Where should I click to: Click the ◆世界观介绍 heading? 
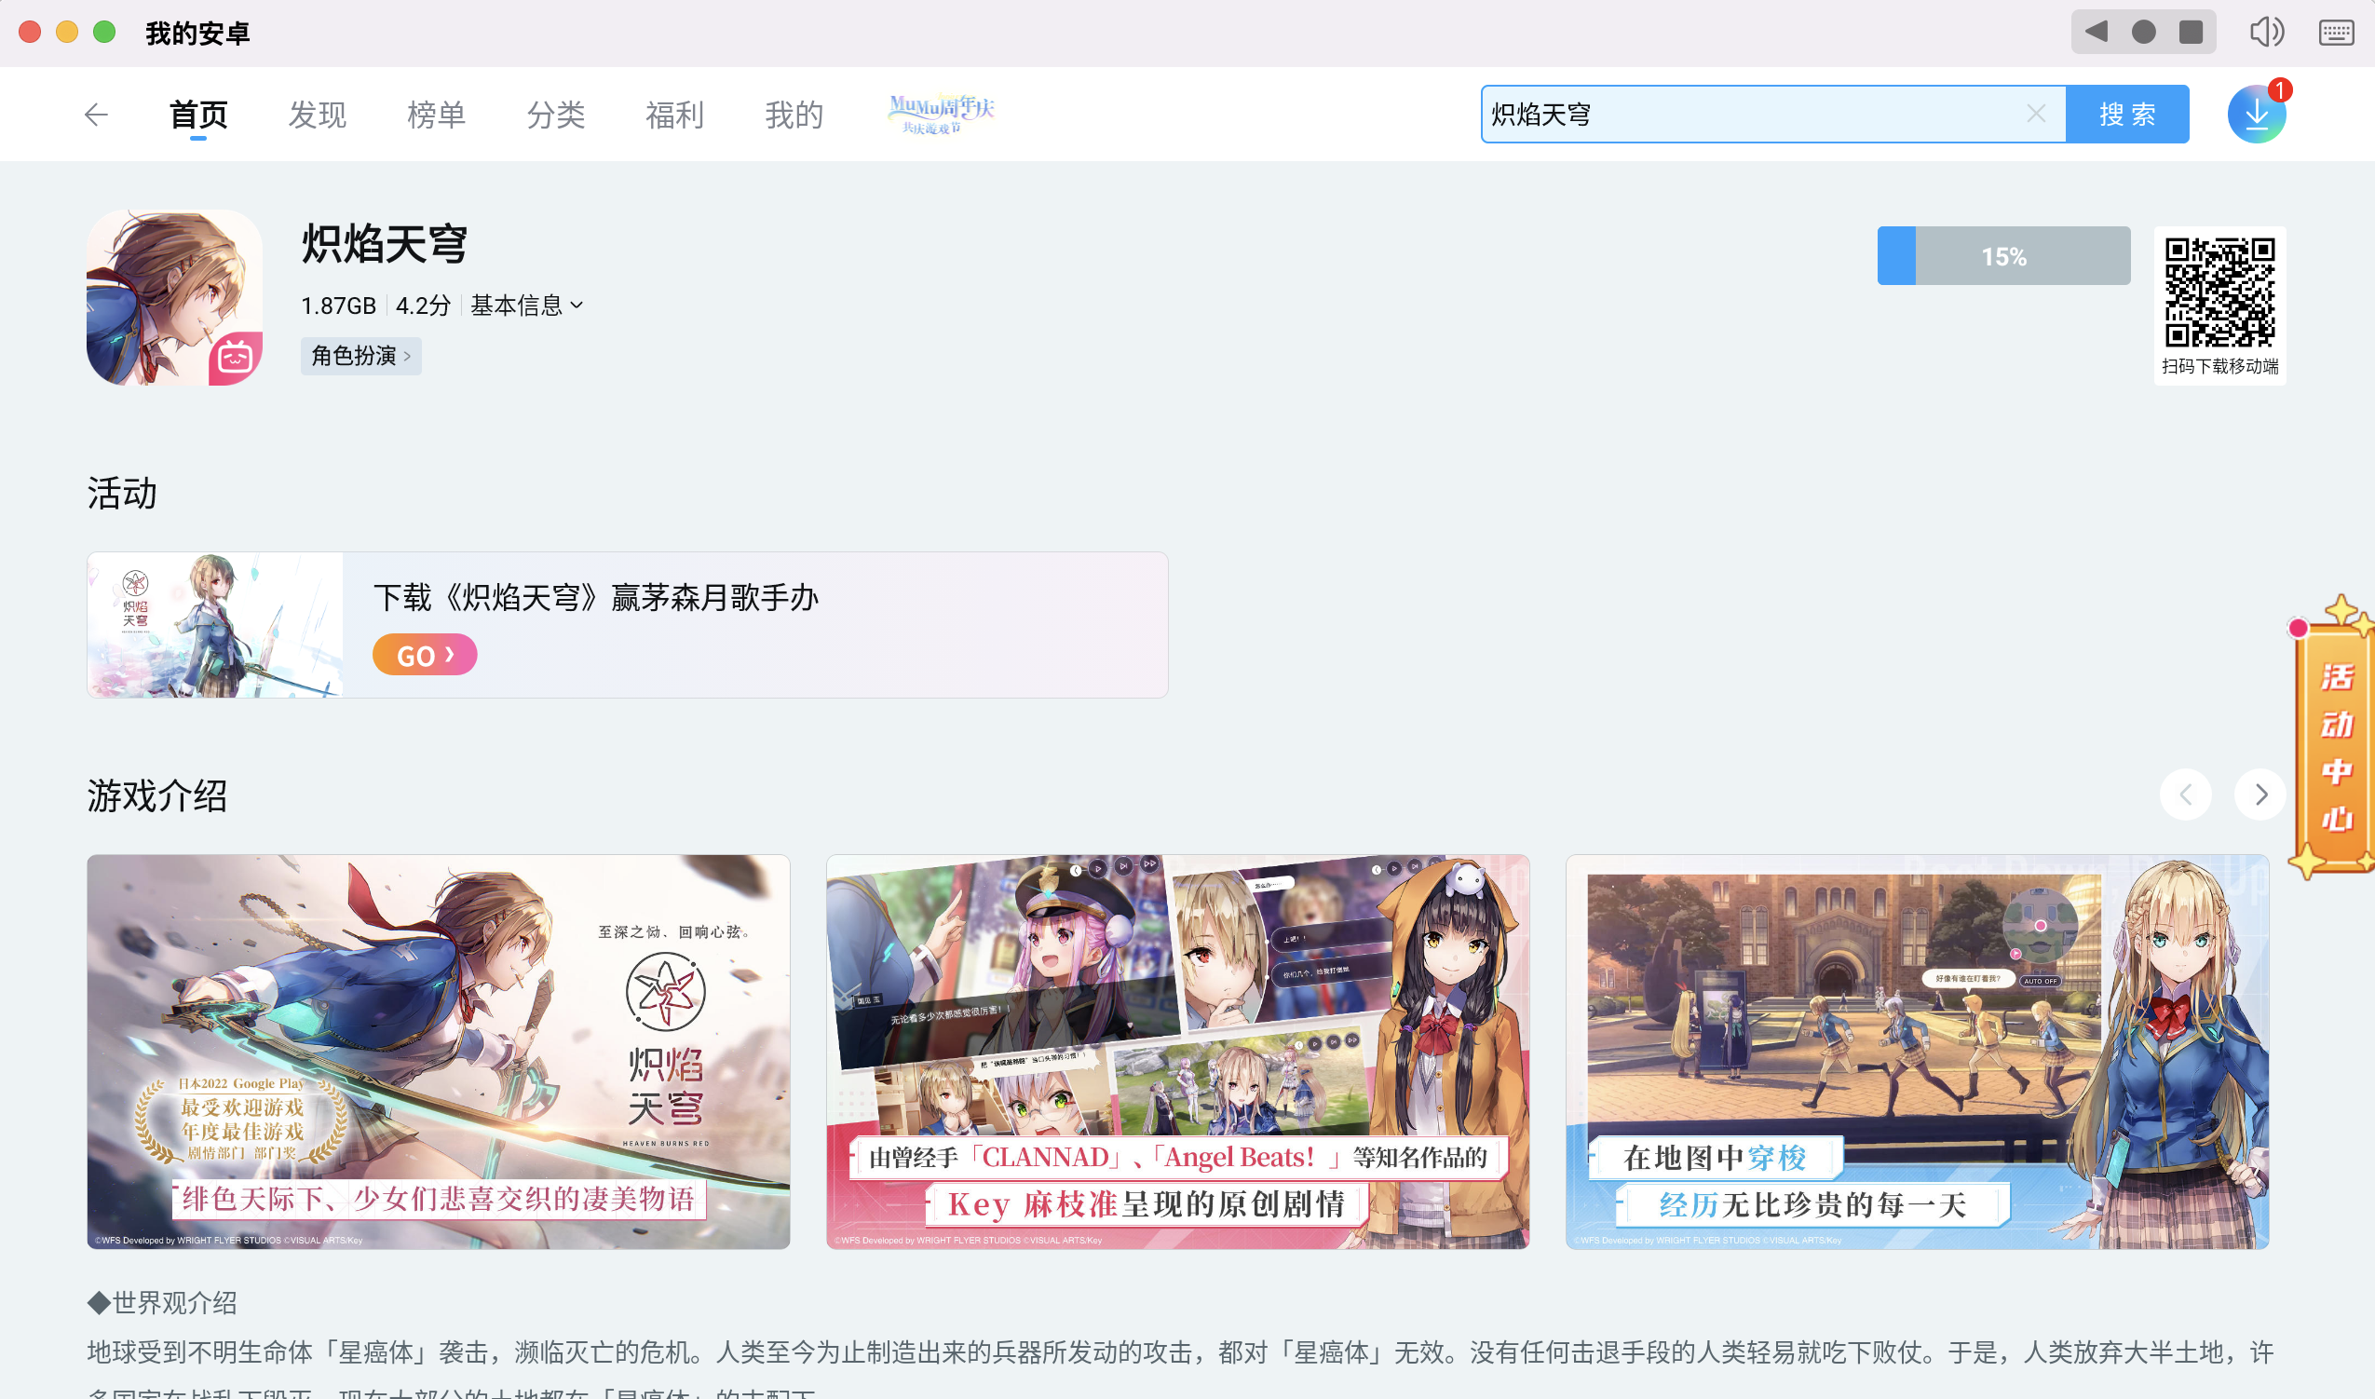(162, 1302)
